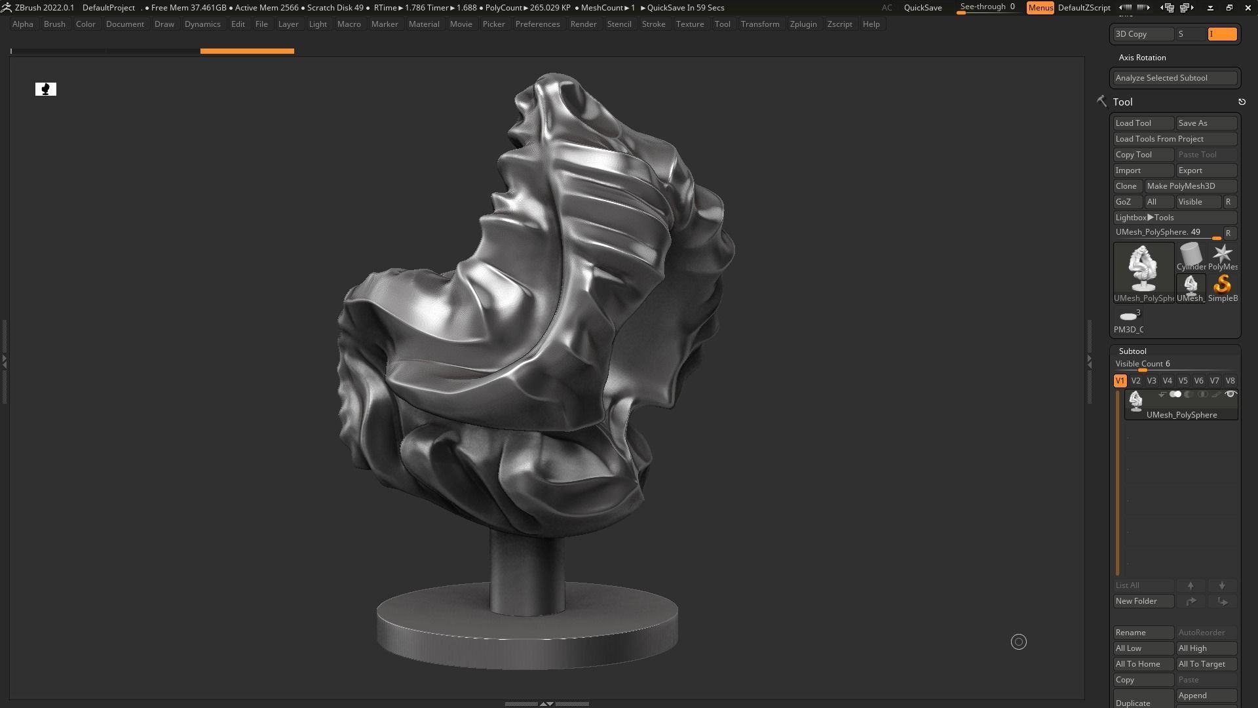
Task: Open the Render menu
Action: 583,24
